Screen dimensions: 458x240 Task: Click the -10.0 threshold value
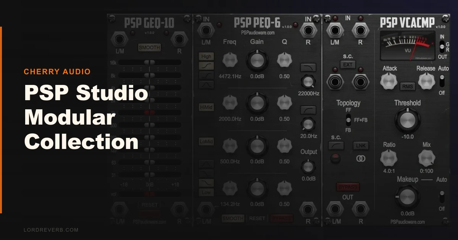coord(407,136)
